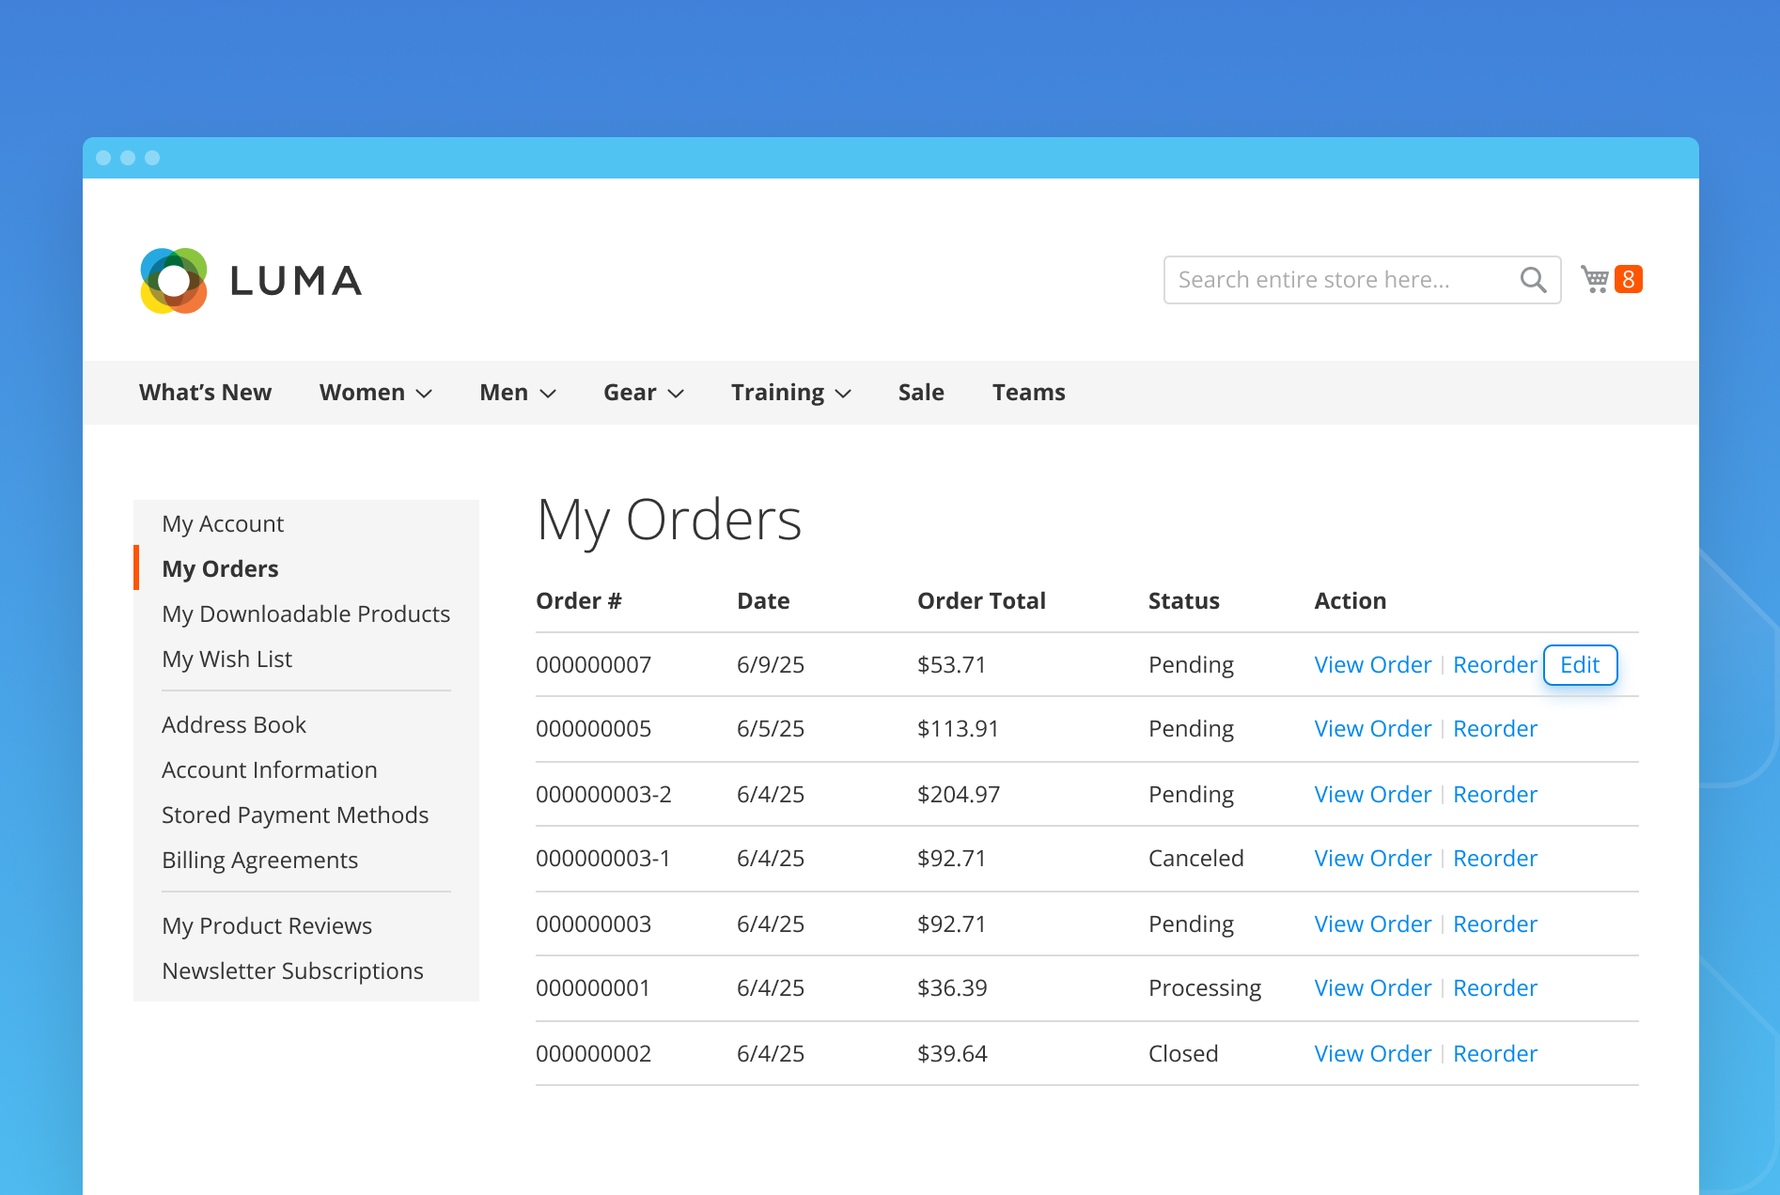View order 000000005

coord(1372,728)
